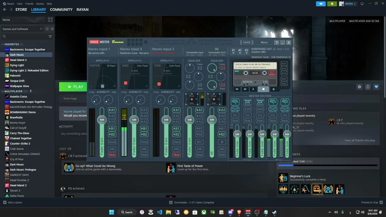Open the Xbox app from taskbar
This screenshot has width=386, height=217.
pyautogui.click(x=204, y=212)
